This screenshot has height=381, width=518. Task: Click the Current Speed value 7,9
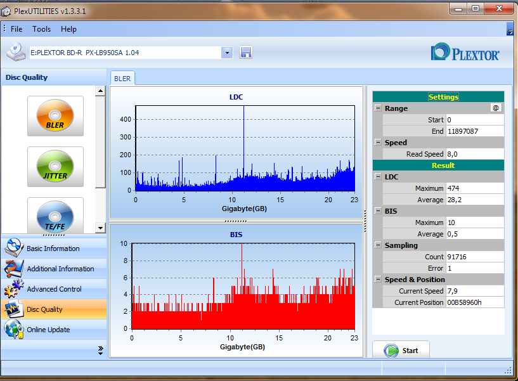(x=475, y=291)
